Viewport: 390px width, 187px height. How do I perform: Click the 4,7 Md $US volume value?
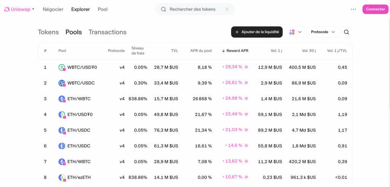tap(304, 130)
